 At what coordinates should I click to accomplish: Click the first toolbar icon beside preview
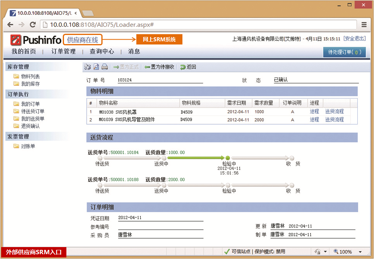pos(87,67)
